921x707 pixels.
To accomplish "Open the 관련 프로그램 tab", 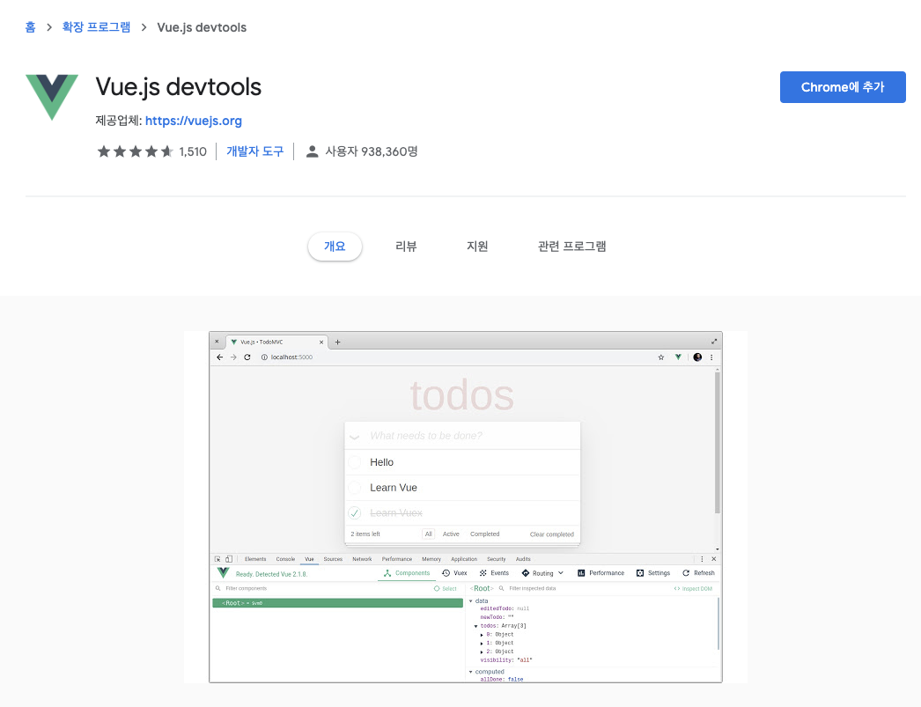I will coord(572,246).
